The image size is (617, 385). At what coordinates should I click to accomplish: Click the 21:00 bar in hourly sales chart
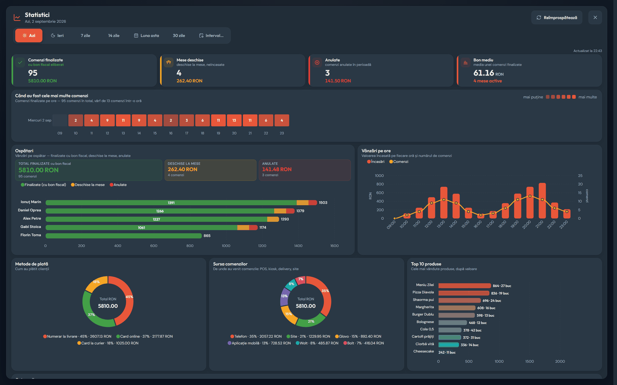(542, 201)
